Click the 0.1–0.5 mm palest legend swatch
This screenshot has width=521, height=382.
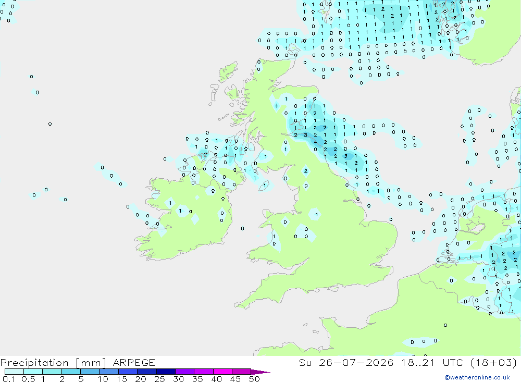tap(14, 372)
